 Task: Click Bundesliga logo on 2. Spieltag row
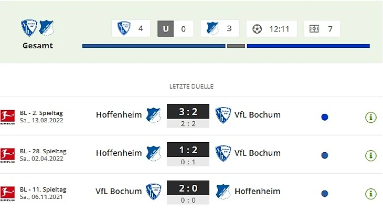(7, 116)
